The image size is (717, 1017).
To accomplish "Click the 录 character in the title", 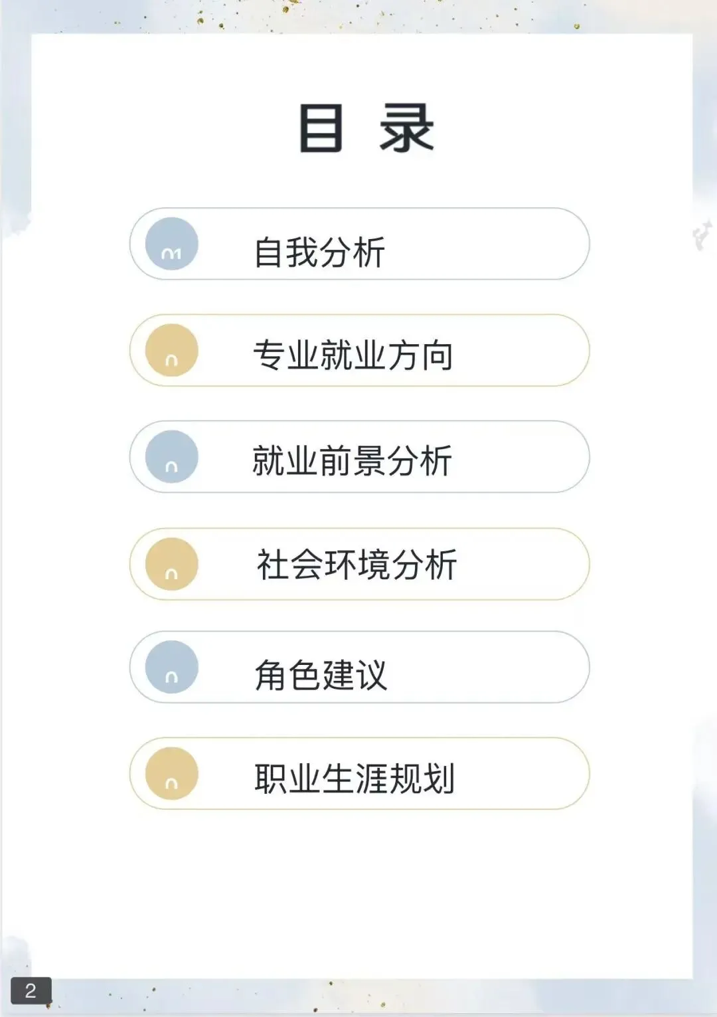I will point(406,128).
